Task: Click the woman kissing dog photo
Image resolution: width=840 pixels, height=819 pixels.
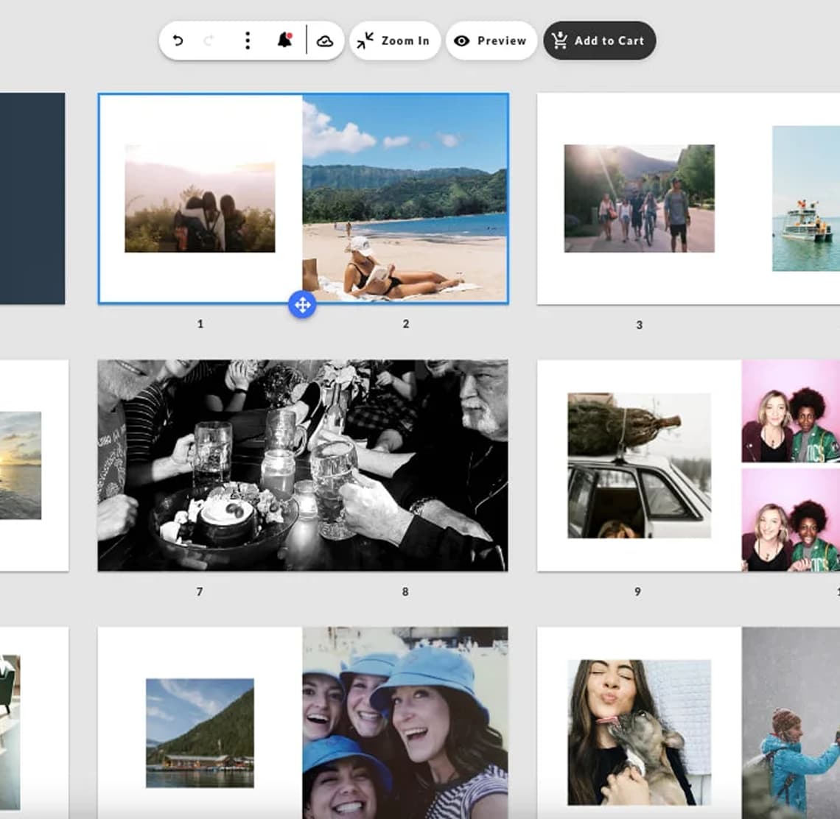Action: tap(639, 732)
